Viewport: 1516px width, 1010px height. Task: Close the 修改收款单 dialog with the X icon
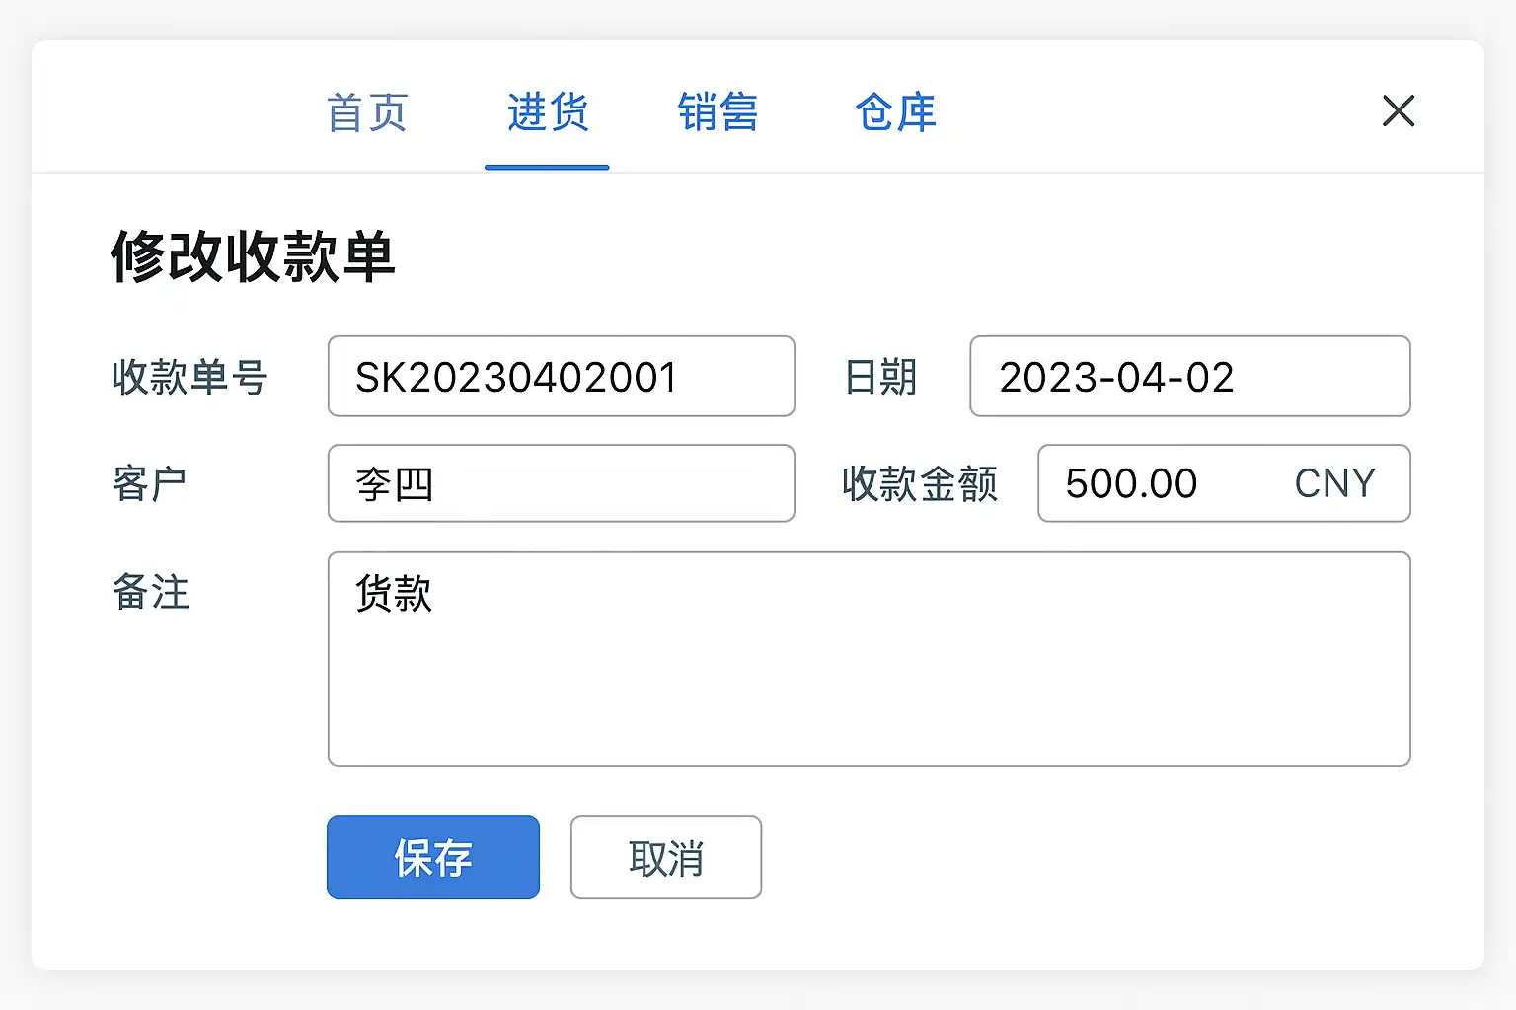[1399, 110]
